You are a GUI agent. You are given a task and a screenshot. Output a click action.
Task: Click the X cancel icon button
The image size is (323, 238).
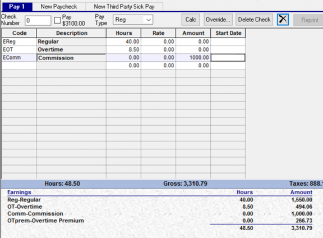coord(283,20)
